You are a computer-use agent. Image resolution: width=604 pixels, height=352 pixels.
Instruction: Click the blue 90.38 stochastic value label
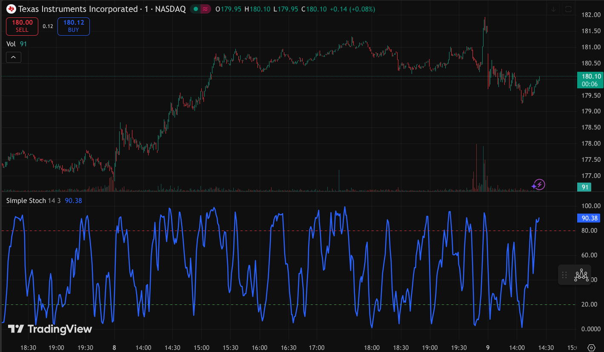(x=589, y=218)
